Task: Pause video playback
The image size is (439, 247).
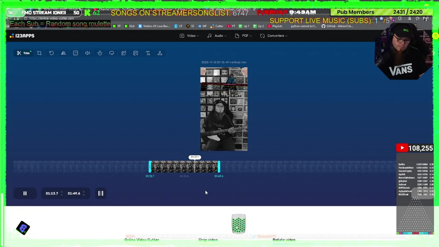Action: pyautogui.click(x=25, y=193)
